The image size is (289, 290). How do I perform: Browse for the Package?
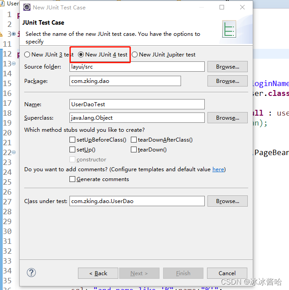(x=228, y=81)
